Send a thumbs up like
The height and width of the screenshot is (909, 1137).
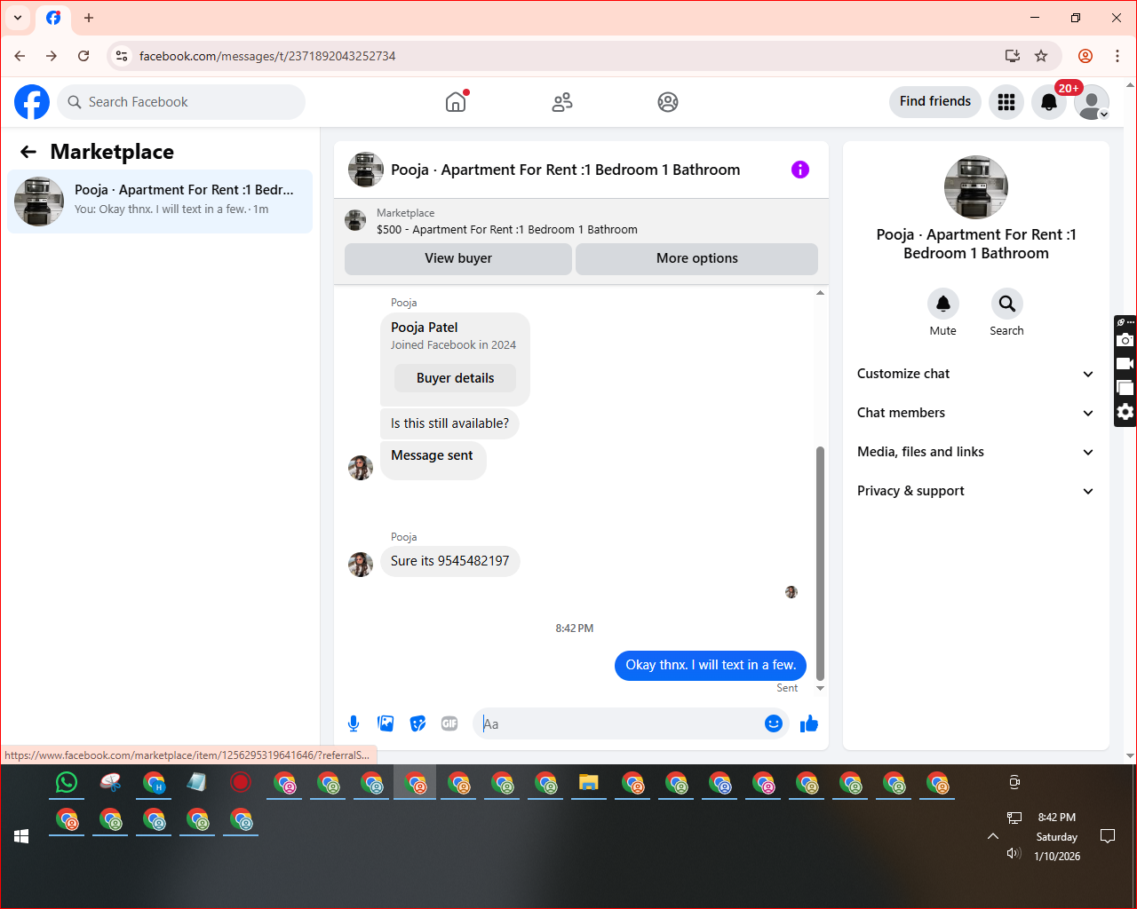click(809, 723)
